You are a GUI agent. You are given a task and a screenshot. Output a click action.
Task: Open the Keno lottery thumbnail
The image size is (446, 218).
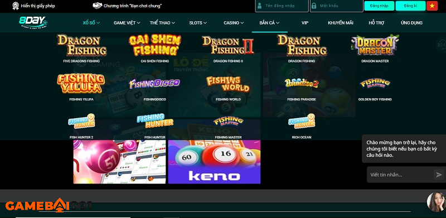pos(214,162)
